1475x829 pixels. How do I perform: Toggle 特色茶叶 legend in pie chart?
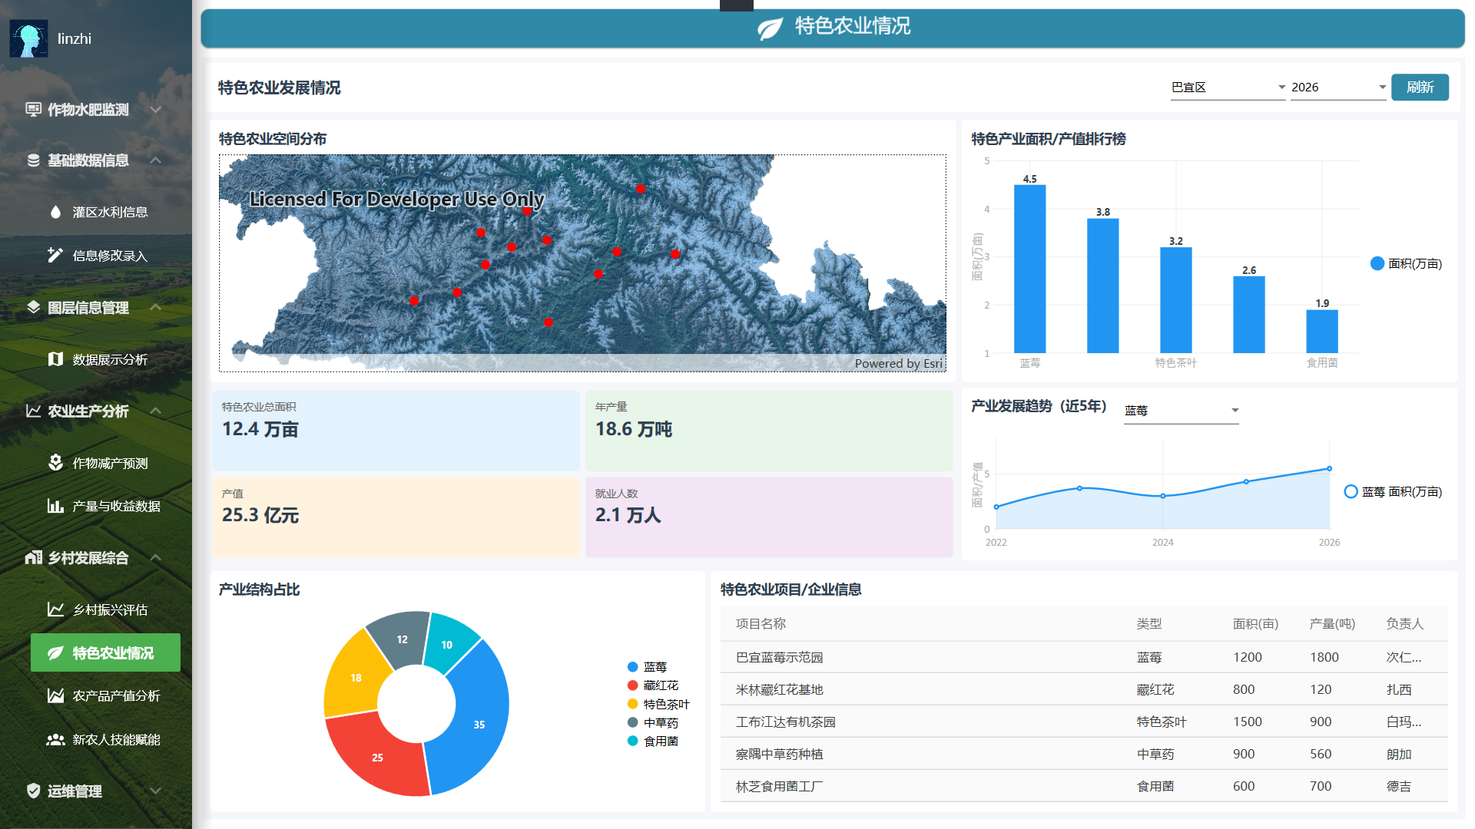[x=658, y=704]
